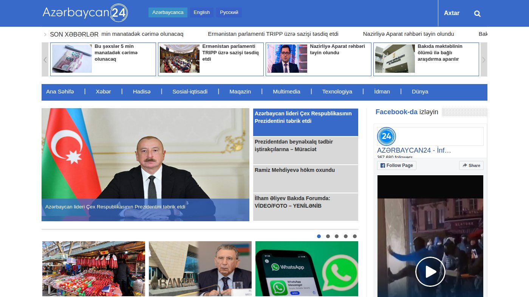529x297 pixels.
Task: Click the AZƏRBAYCAN24 Facebook page avatar
Action: coord(386,136)
